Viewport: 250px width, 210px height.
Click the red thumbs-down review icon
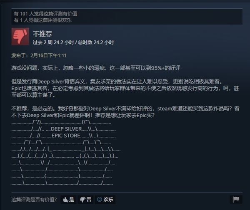[20, 37]
